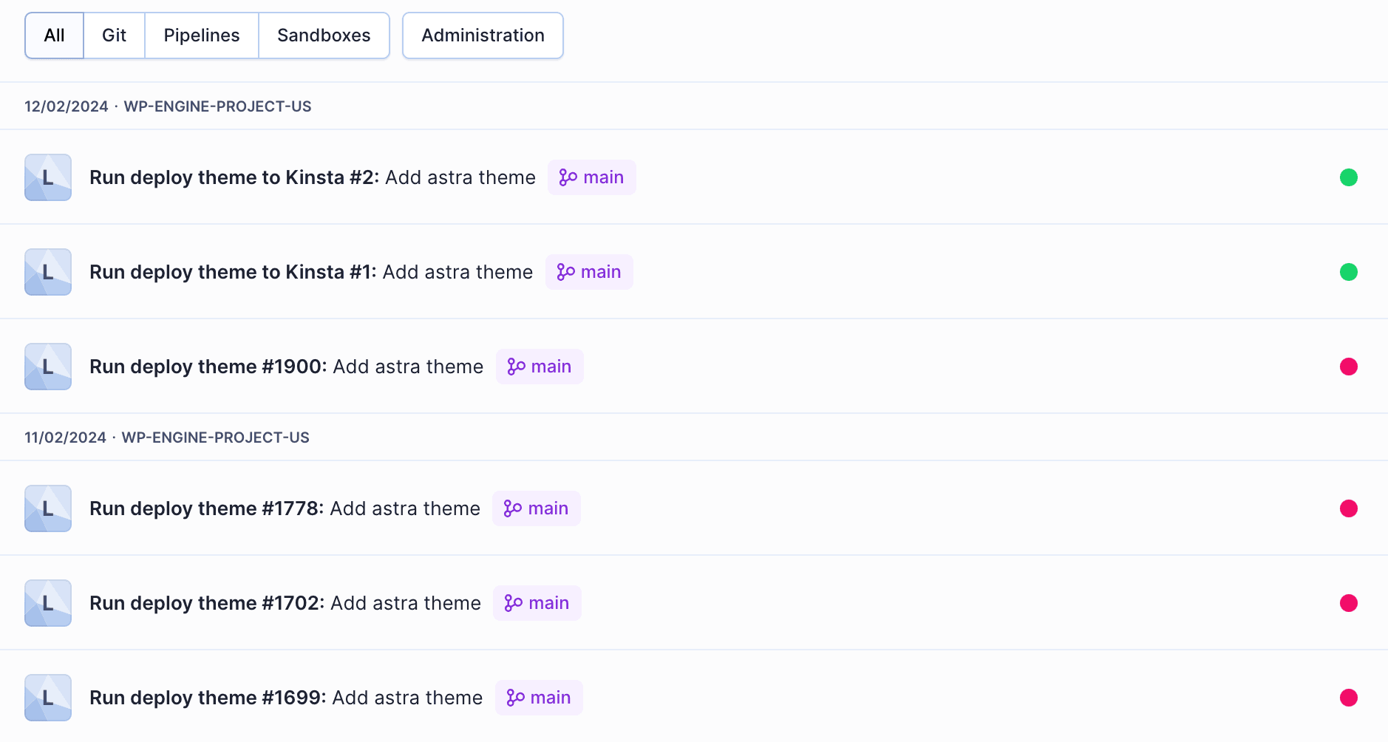Open the Pipelines tab

click(x=201, y=35)
